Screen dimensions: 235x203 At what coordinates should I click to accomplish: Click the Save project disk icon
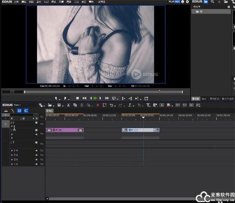coord(59,105)
